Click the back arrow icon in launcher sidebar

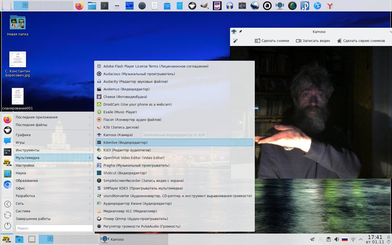pyautogui.click(x=8, y=204)
